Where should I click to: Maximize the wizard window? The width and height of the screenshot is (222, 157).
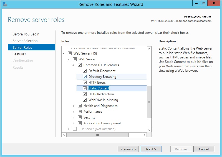click(x=204, y=3)
